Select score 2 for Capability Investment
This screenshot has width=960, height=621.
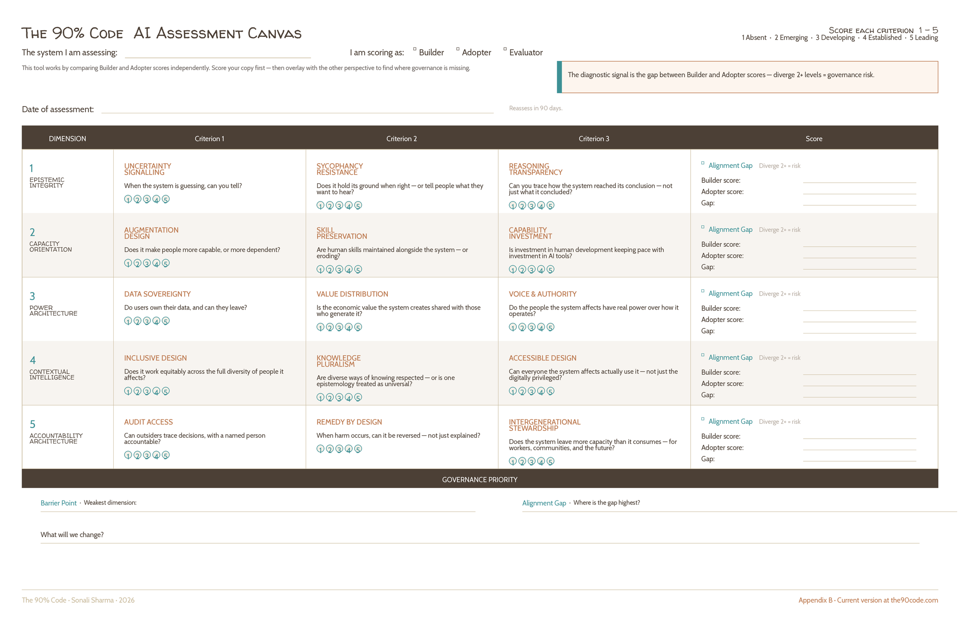[x=522, y=269]
